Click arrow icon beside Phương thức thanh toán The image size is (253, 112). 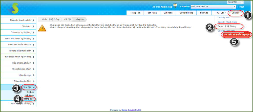pyautogui.click(x=33, y=51)
